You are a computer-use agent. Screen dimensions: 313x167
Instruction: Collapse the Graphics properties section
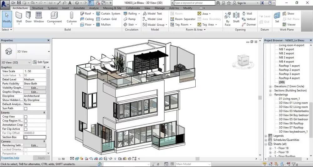tap(44, 68)
